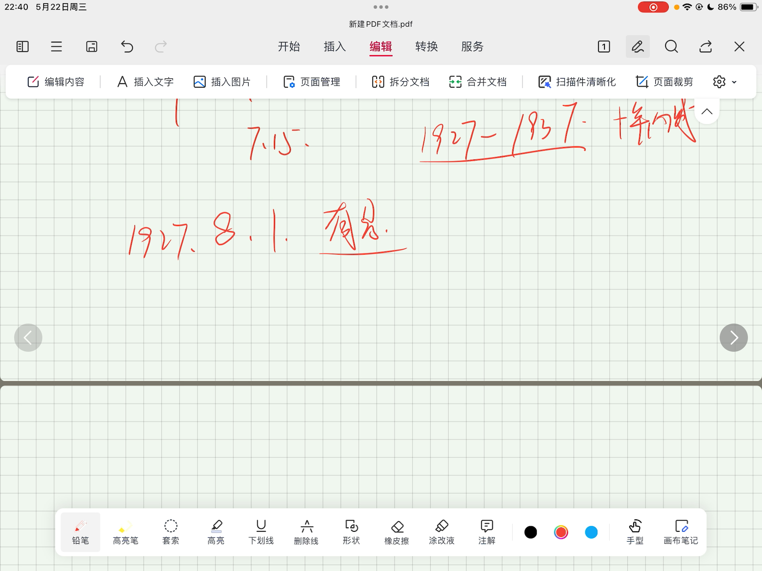Screen dimensions: 762x571
Task: Open 合并文档
Action: click(478, 82)
